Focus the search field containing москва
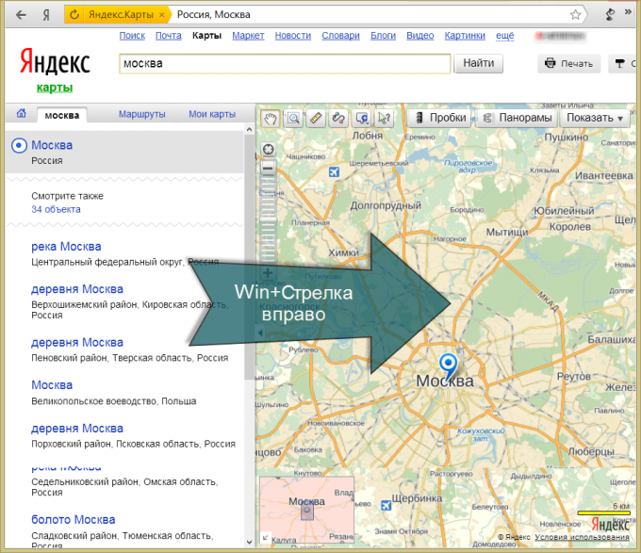 click(x=285, y=64)
